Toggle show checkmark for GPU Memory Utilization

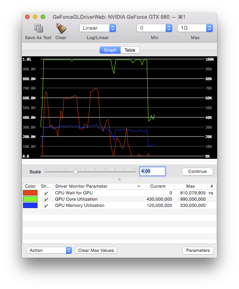click(46, 206)
